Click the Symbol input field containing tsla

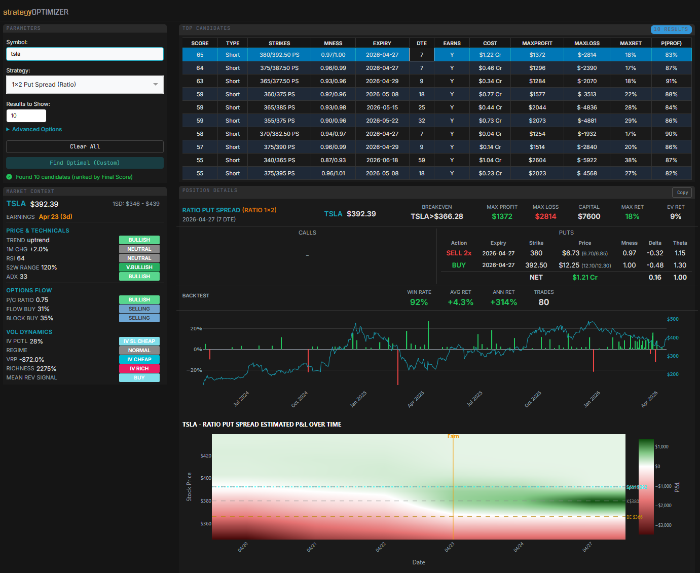(85, 54)
